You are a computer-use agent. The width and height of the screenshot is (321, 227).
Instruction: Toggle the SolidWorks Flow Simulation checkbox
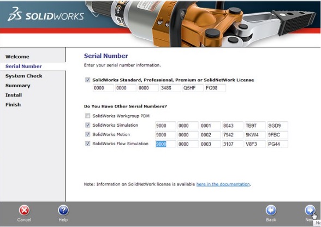[87, 144]
